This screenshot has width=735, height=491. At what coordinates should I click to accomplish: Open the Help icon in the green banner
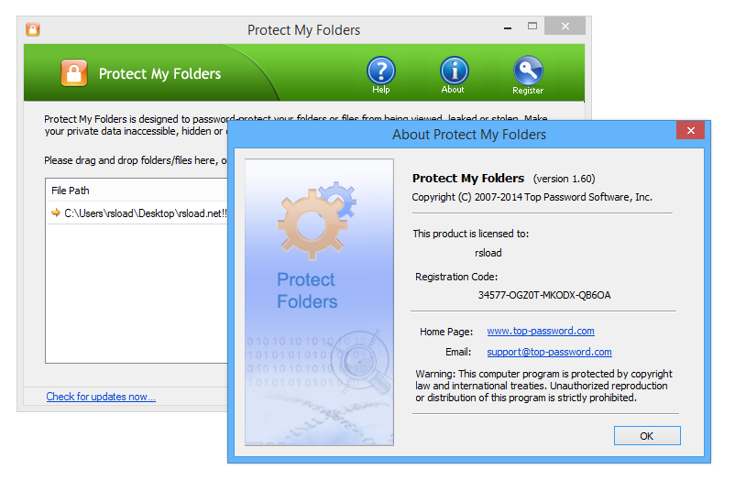pos(380,75)
